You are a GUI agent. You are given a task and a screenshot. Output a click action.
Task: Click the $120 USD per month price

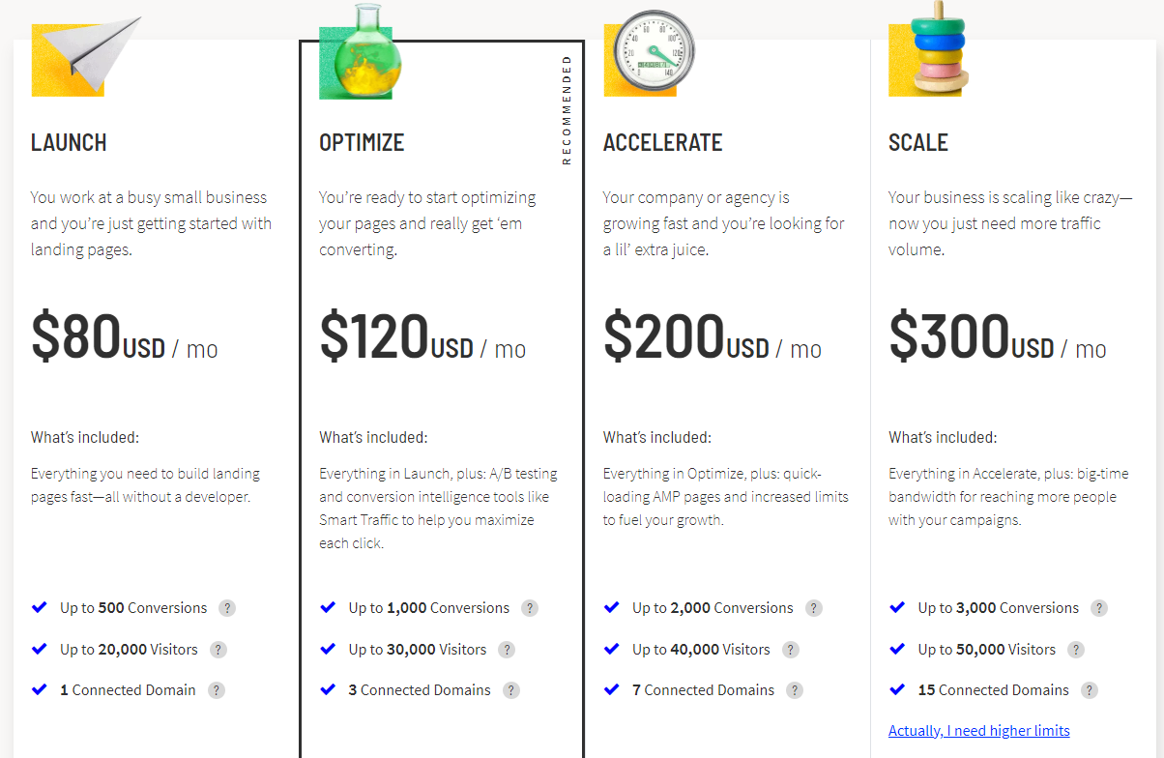click(422, 337)
